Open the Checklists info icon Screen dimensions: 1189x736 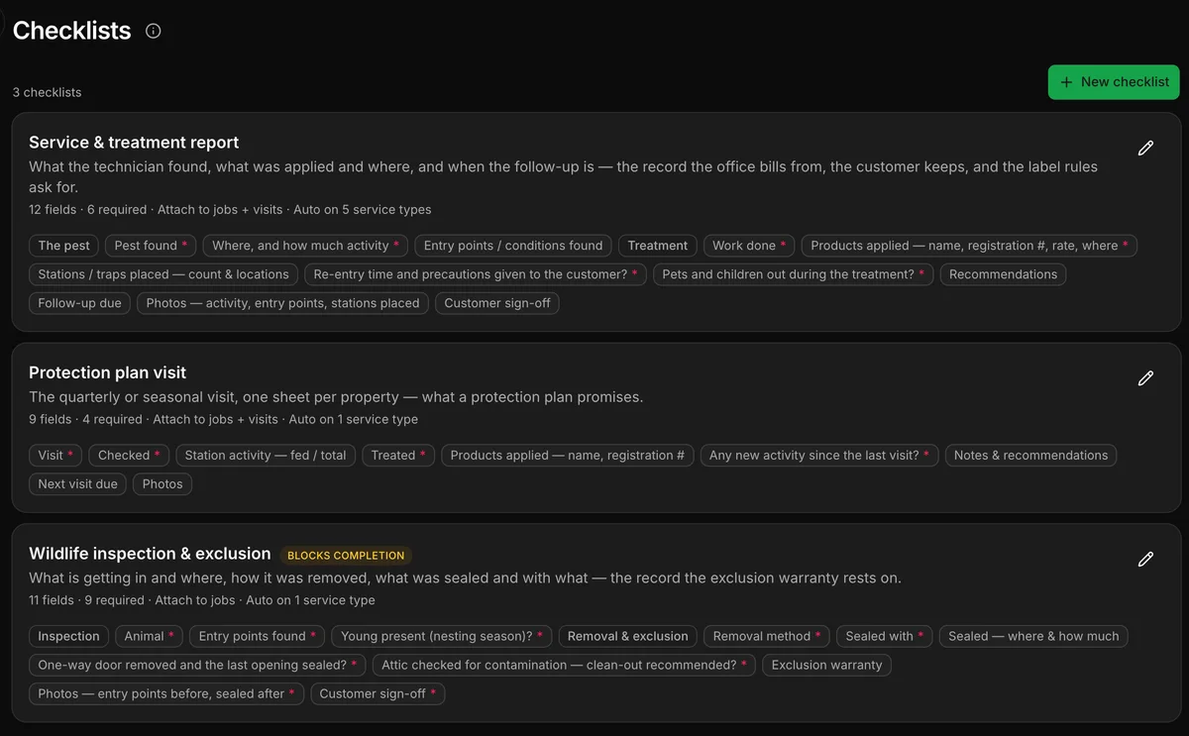click(154, 31)
